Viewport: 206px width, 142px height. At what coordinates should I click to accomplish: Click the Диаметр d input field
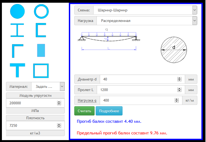[142, 79]
